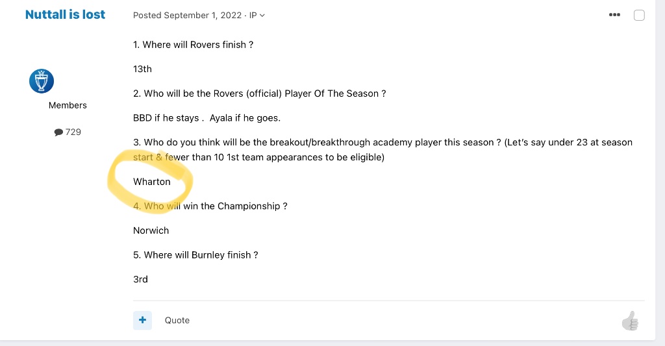Expand the IP dropdown arrow
665x346 pixels.
click(x=262, y=16)
